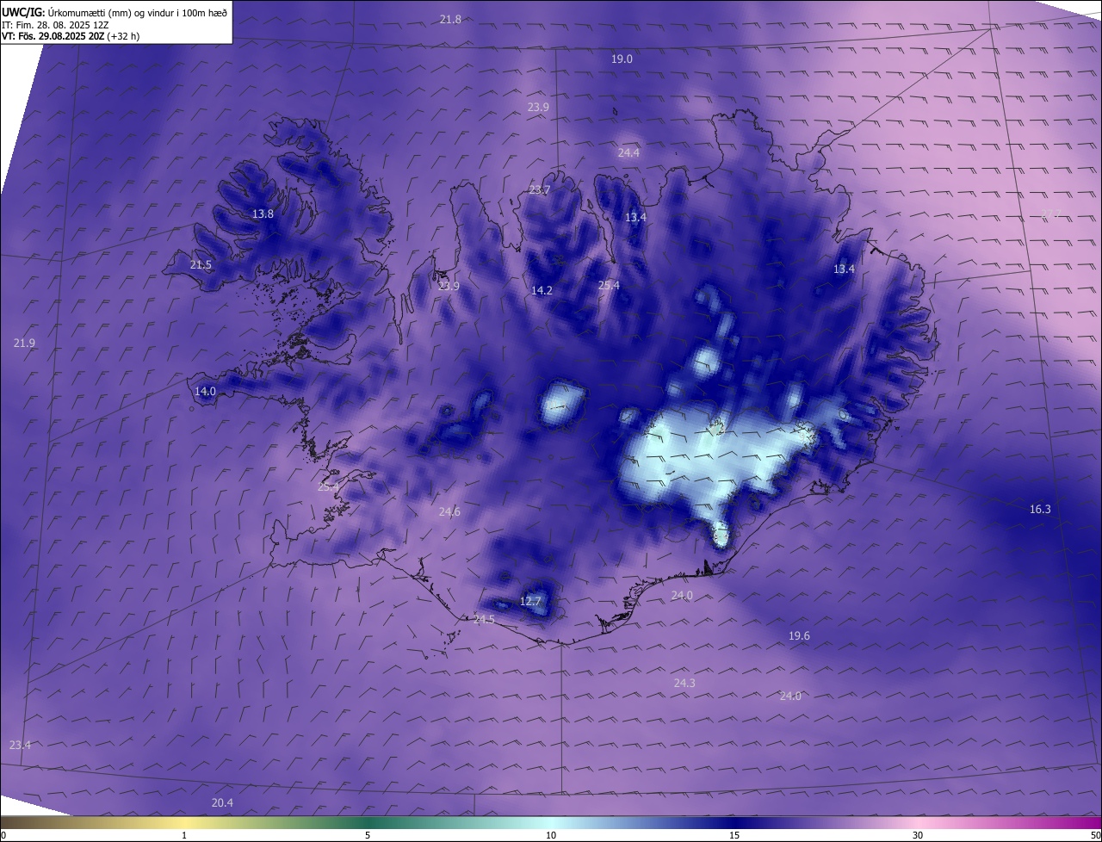The height and width of the screenshot is (842, 1102).
Task: Click the 10 label on the colour scale
Action: click(x=551, y=835)
